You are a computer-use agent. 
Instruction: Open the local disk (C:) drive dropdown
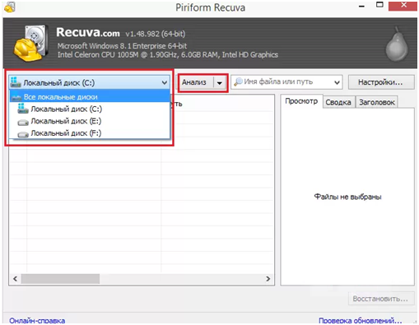point(90,82)
